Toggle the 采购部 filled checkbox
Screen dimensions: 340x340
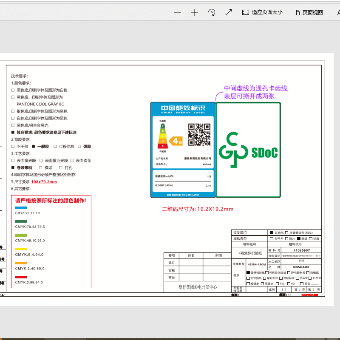click(x=272, y=232)
